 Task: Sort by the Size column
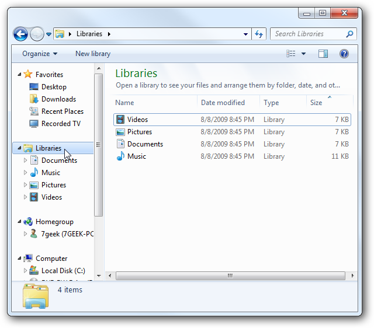(x=316, y=103)
